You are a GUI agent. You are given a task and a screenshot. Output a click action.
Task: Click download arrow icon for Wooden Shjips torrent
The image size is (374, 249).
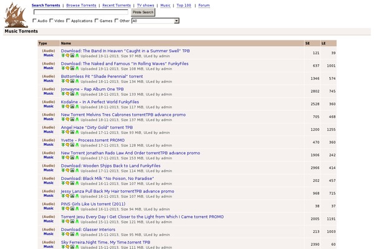(x=63, y=171)
